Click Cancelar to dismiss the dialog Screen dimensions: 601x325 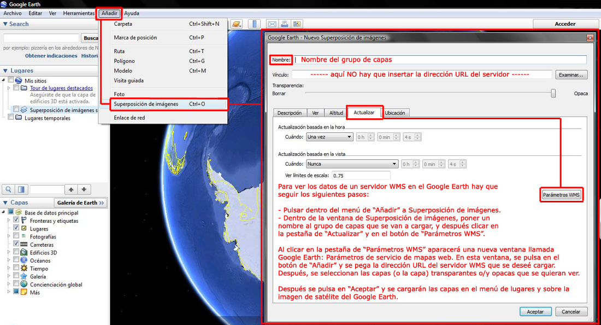tap(571, 311)
